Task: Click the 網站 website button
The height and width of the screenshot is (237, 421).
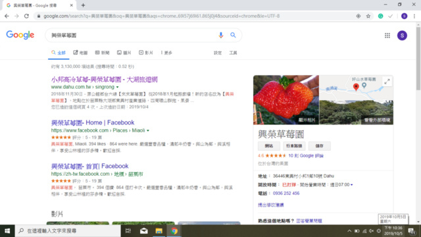Action: 269,146
